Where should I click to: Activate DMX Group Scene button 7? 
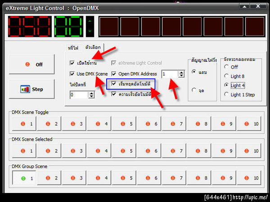pyautogui.click(x=174, y=178)
